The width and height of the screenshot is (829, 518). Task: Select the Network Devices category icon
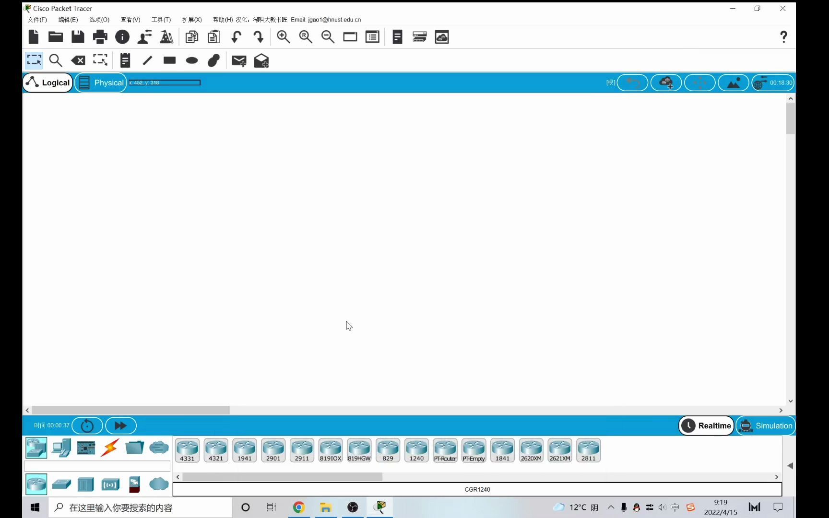coord(36,448)
